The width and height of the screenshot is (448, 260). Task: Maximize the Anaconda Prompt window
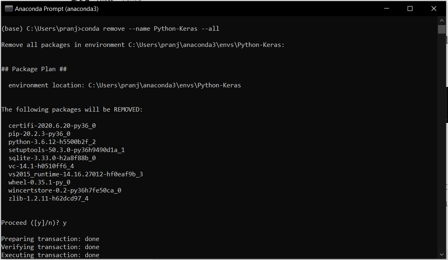[410, 8]
